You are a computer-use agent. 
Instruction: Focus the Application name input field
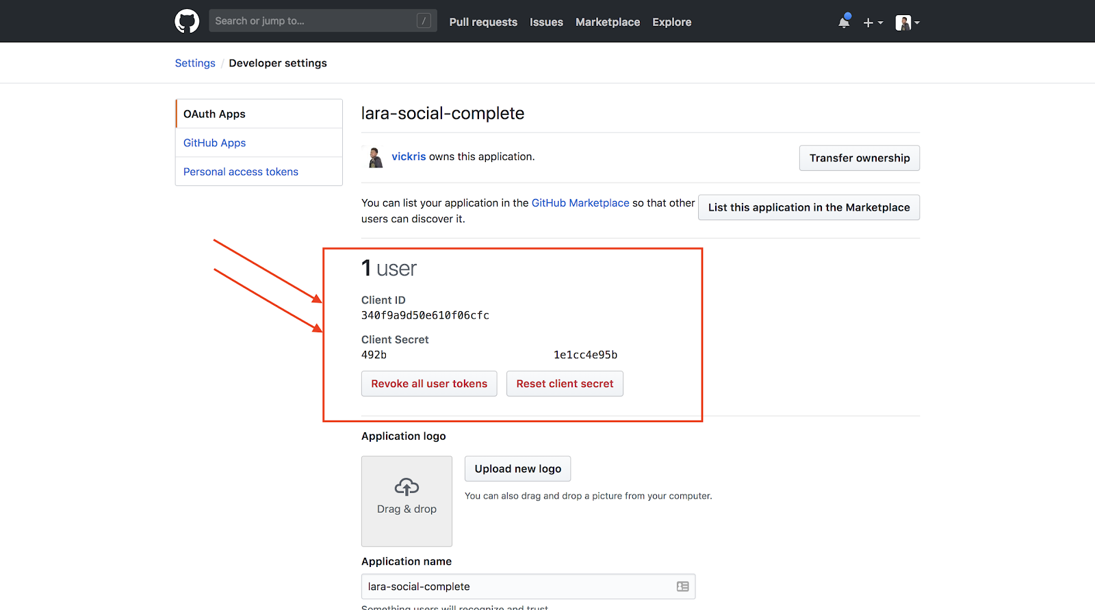tap(528, 587)
